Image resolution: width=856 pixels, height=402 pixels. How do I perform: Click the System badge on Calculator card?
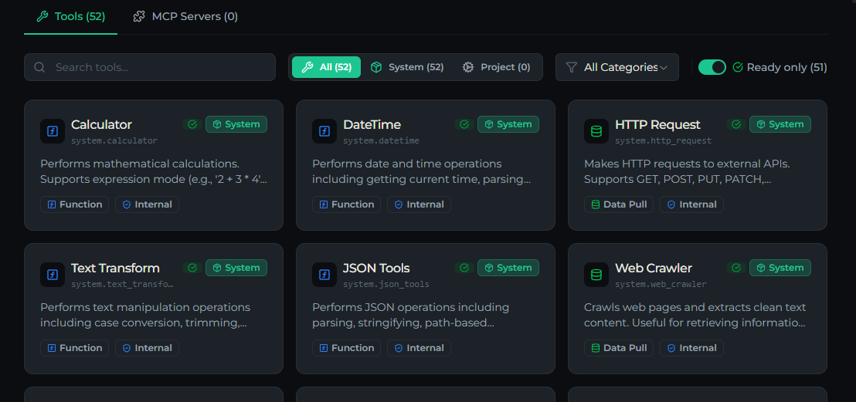point(236,124)
